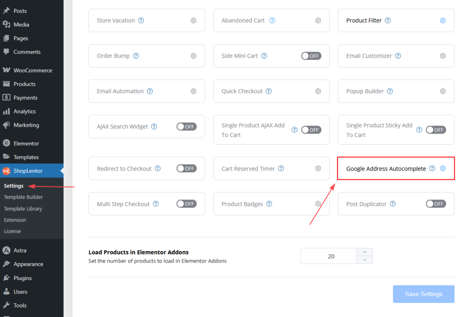Open Template Builder submenu item

[23, 197]
